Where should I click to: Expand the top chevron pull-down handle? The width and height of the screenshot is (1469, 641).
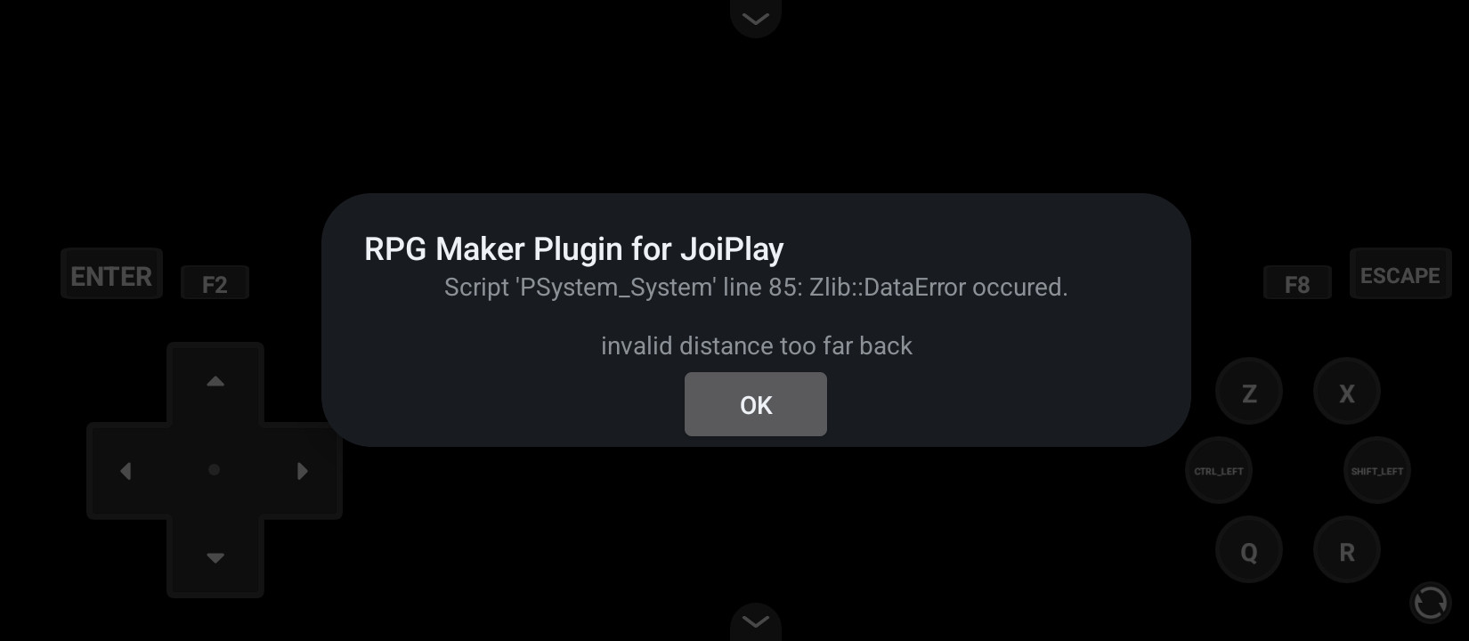pos(756,18)
